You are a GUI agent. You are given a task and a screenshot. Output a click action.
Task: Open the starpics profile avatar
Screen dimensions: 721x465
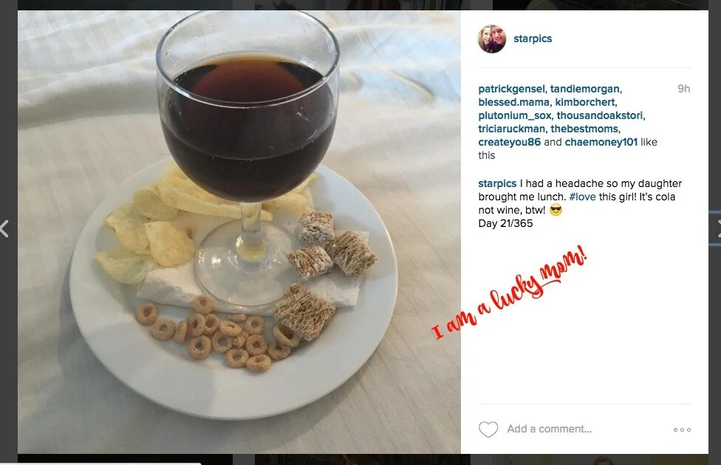491,38
